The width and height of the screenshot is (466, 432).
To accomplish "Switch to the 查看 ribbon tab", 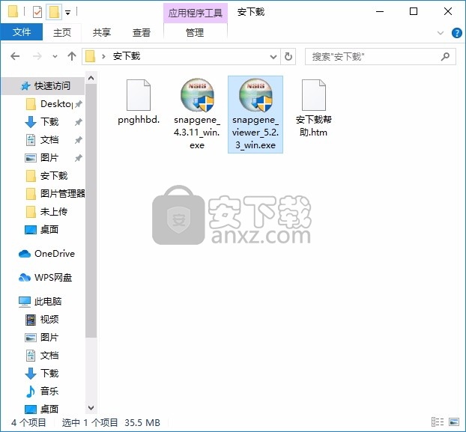I will (142, 32).
